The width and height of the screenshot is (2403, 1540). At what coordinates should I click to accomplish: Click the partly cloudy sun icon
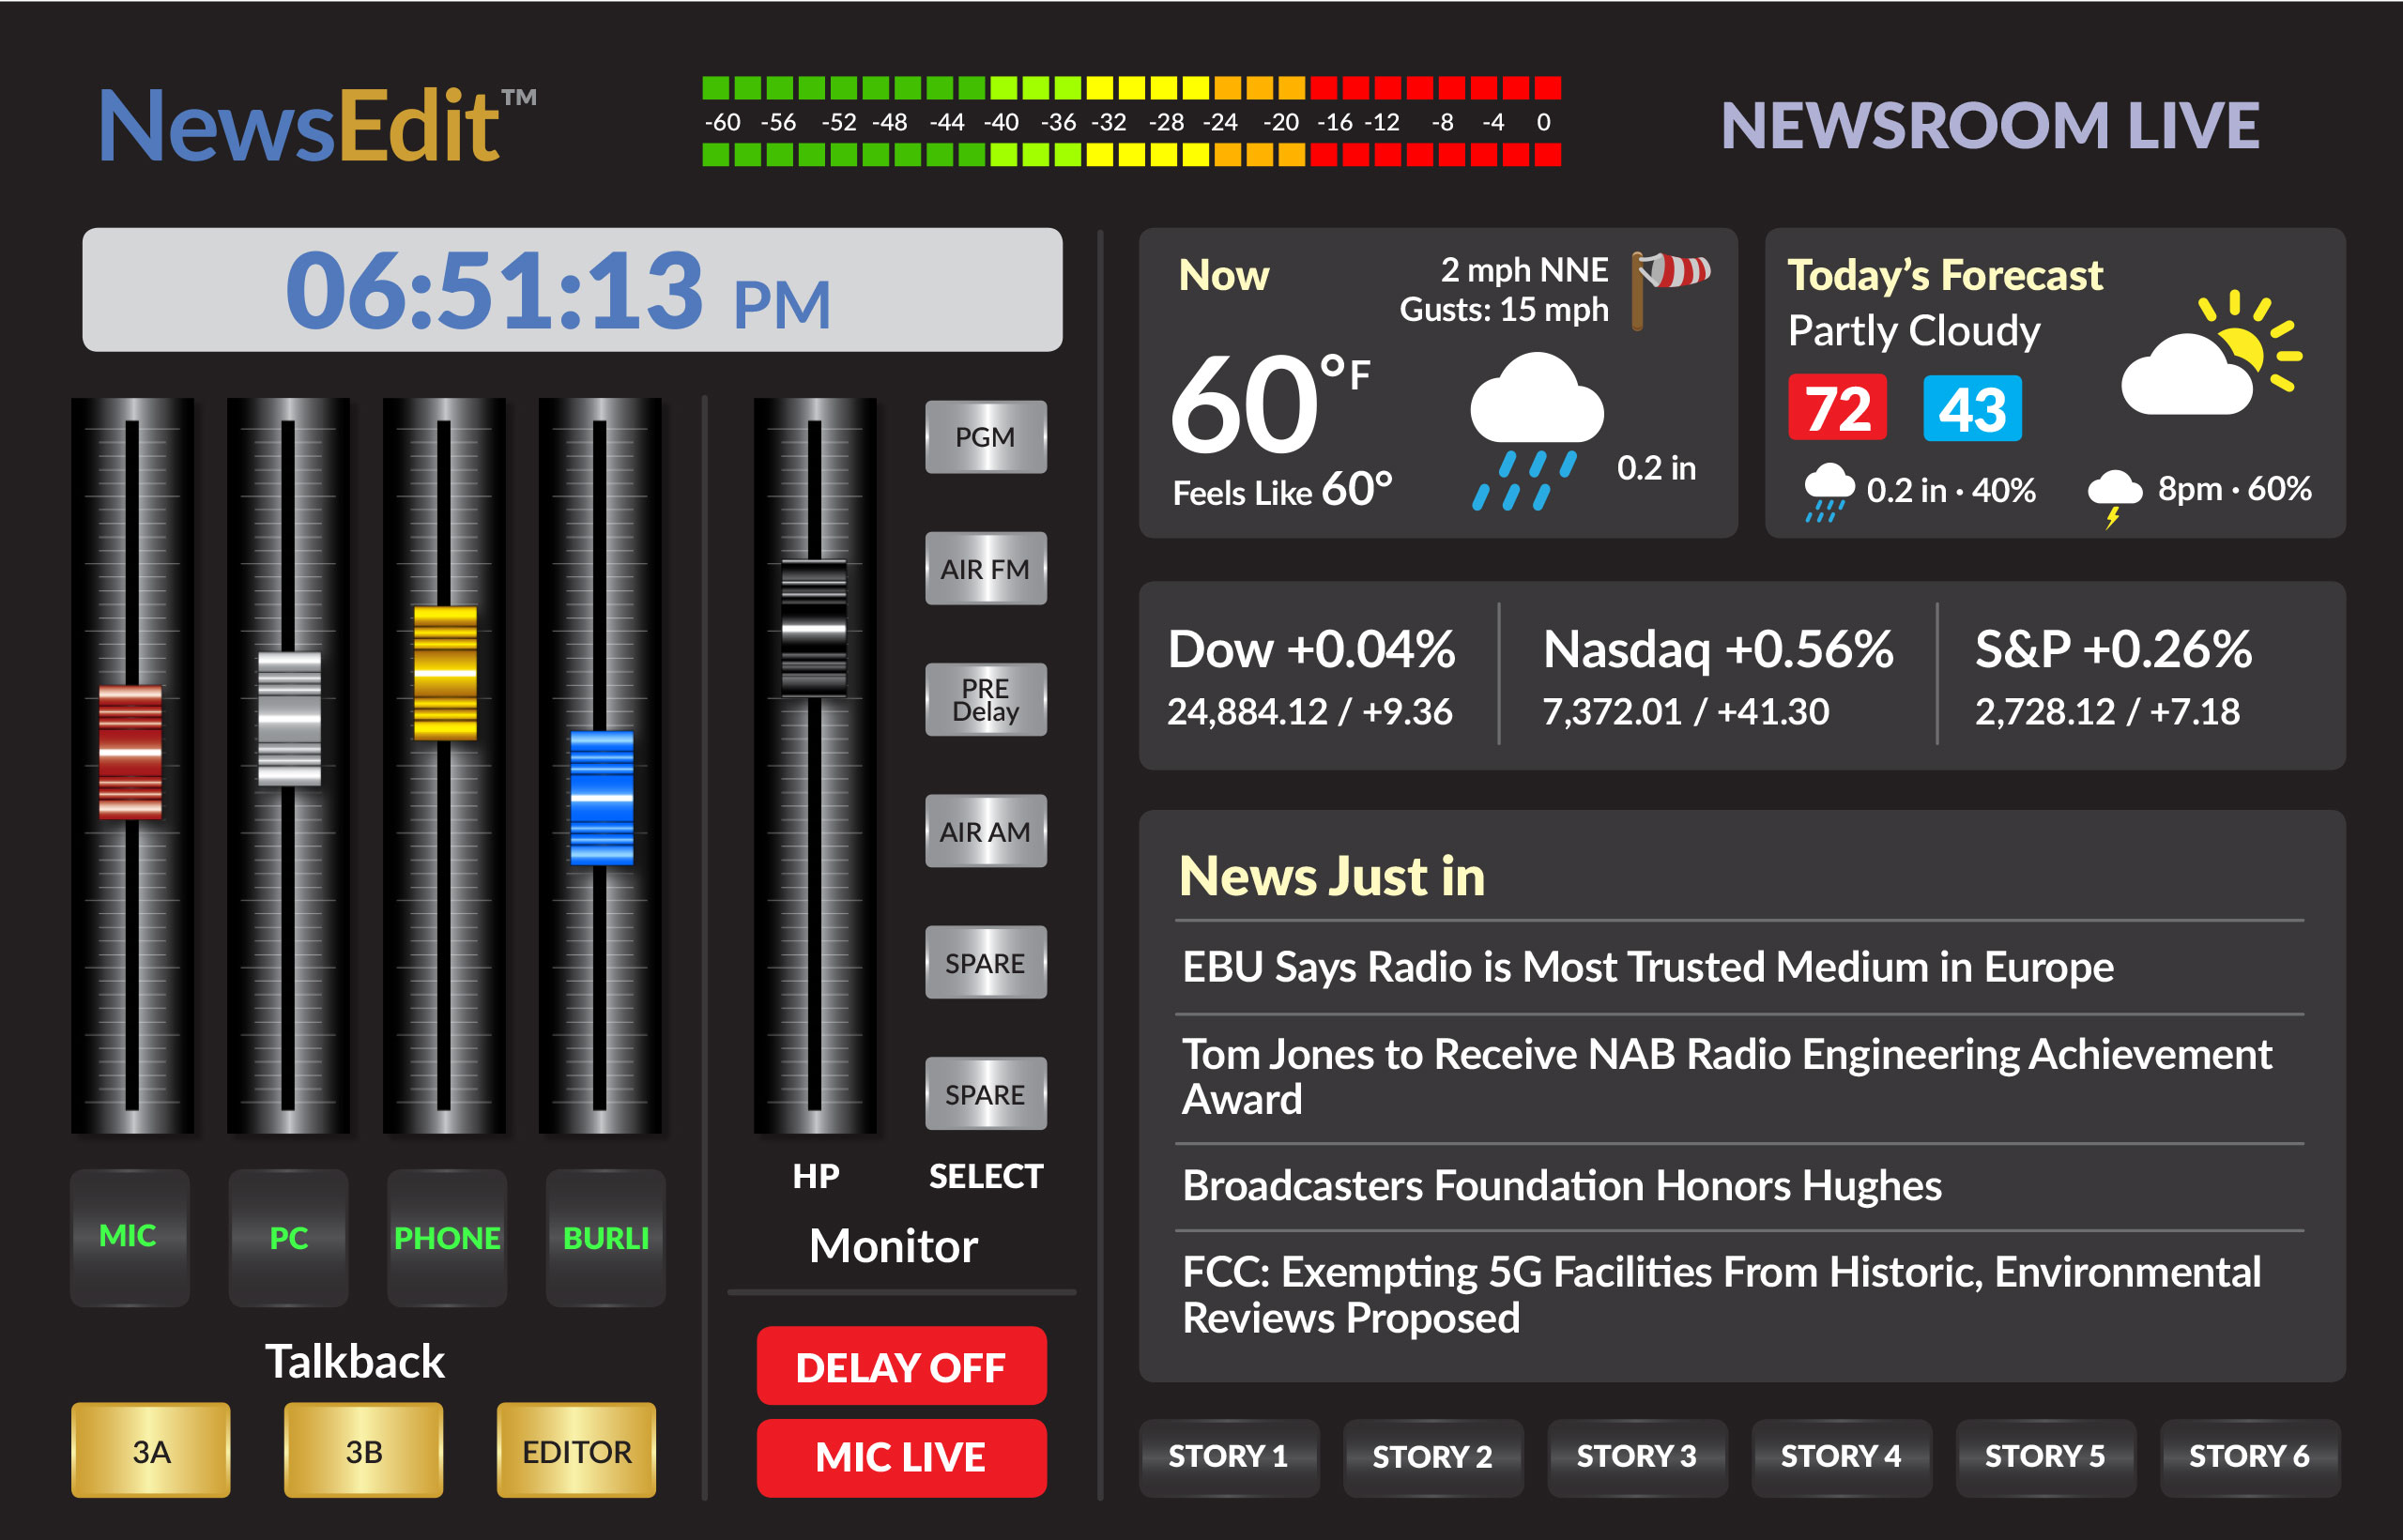[2211, 354]
